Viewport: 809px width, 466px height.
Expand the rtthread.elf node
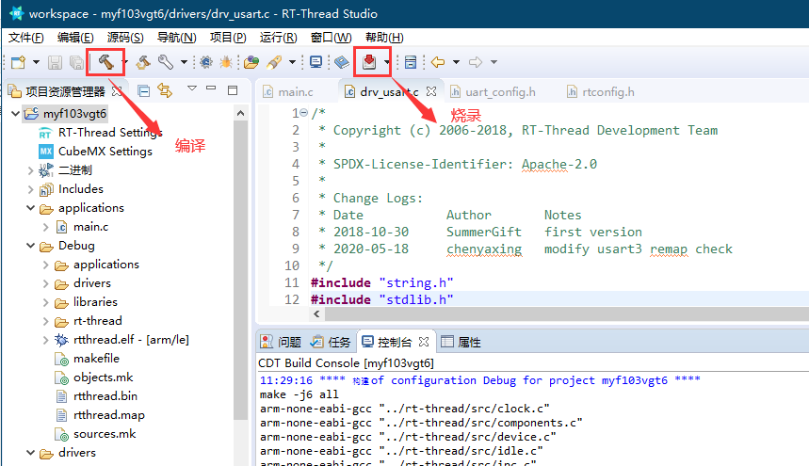tap(45, 340)
